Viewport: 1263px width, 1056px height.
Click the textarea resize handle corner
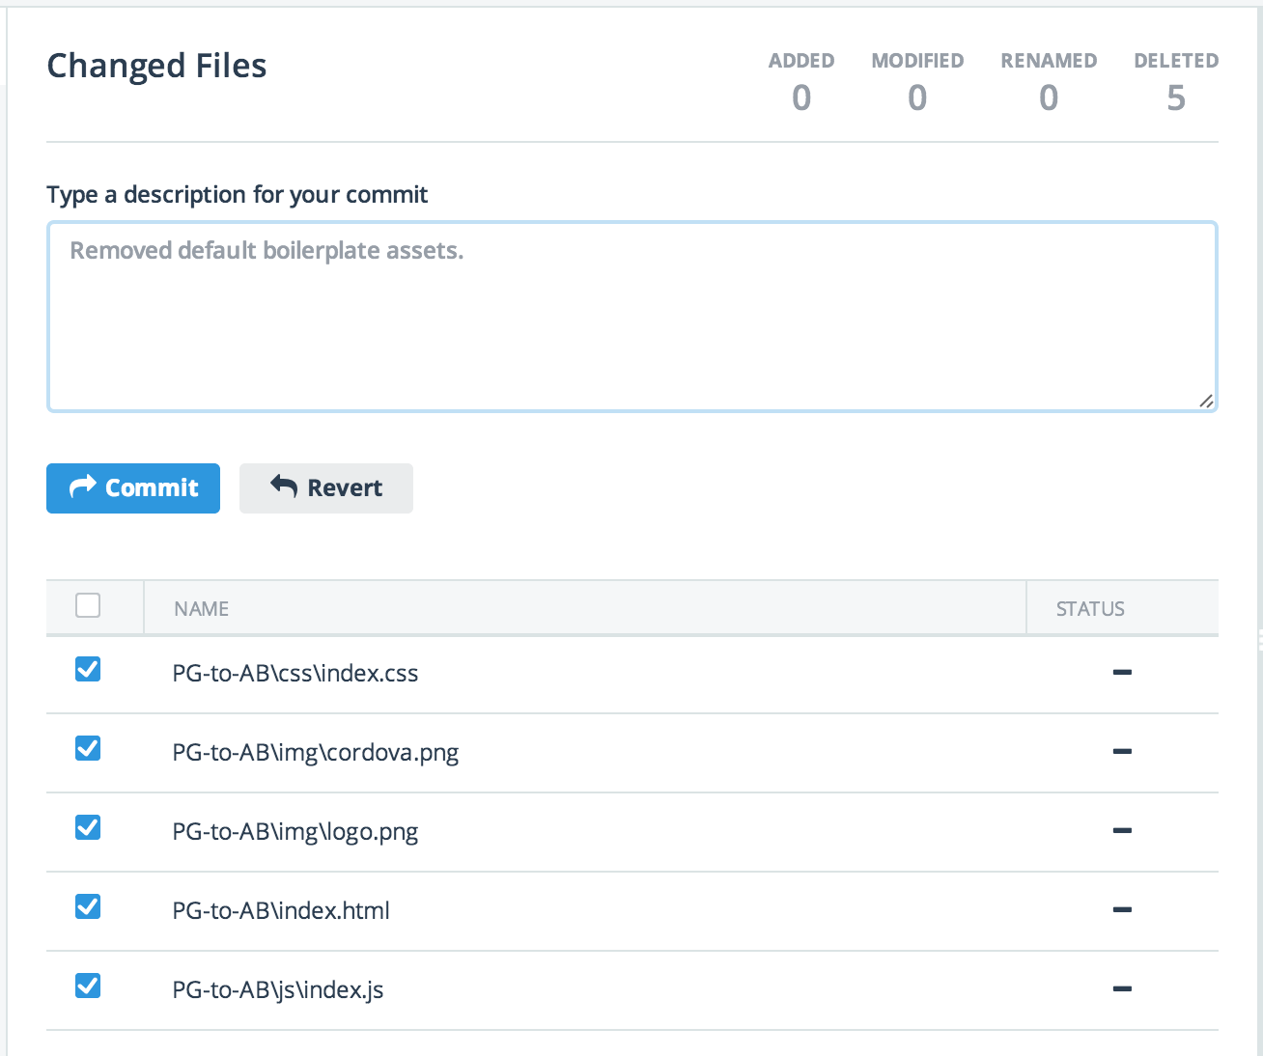pos(1206,401)
